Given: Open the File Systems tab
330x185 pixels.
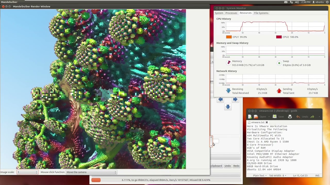Looking at the screenshot, I should pos(261,13).
